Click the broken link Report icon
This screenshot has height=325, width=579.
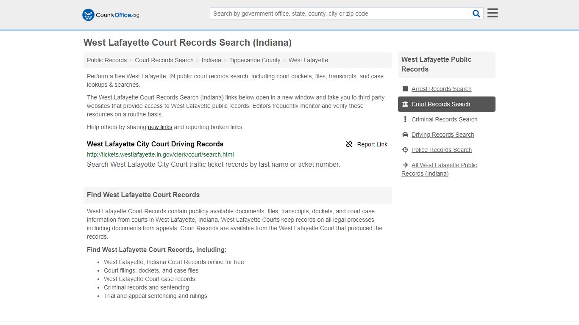point(349,144)
